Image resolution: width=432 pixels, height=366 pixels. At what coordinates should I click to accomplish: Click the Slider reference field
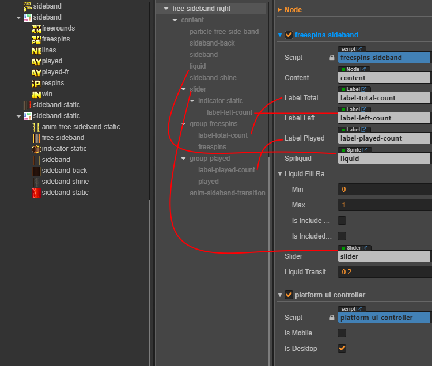384,256
